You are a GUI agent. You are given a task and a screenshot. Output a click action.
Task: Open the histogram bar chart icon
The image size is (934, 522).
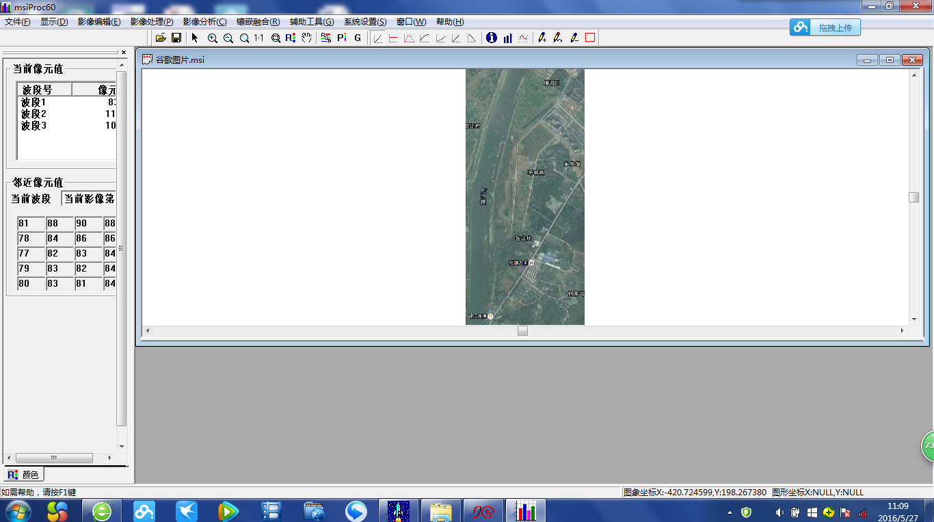pos(507,38)
